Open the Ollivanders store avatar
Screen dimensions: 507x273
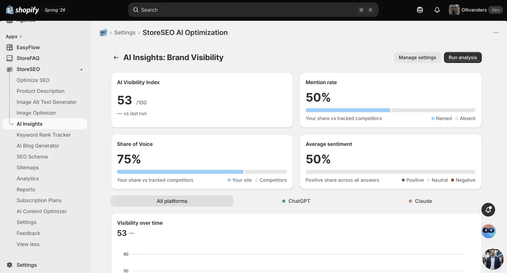click(454, 10)
